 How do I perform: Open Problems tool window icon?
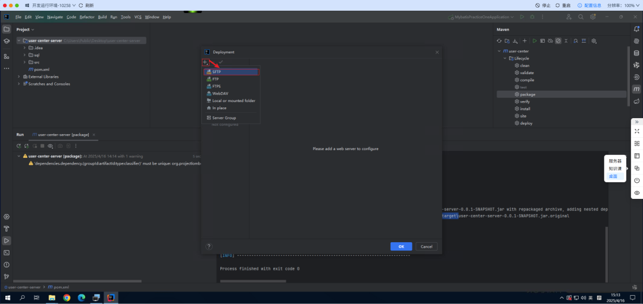7,264
